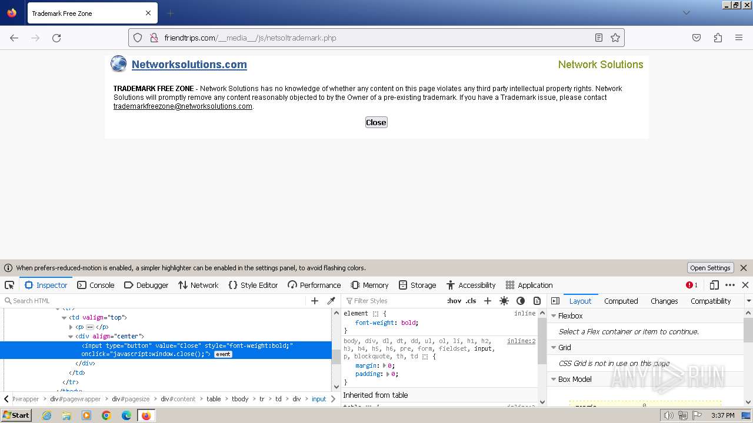Bookmark this page with star

pyautogui.click(x=615, y=38)
